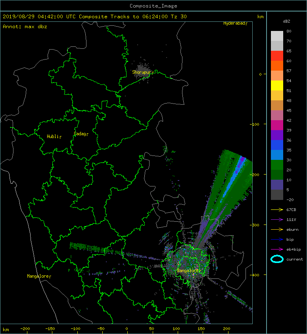
Task: Click the y-axis 0 tick label
Action: click(x=260, y=74)
